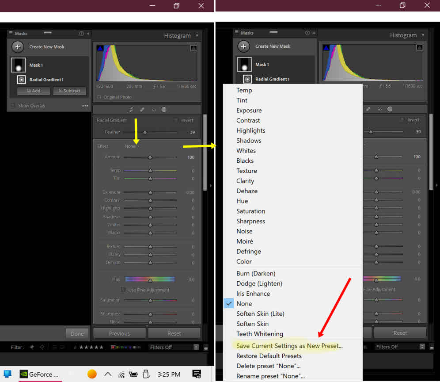Choose Teeth Whitening from the preset menu

tap(261, 334)
